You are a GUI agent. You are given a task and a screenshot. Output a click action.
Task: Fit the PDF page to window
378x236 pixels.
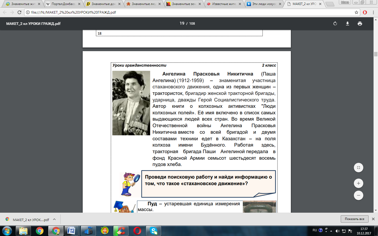(359, 168)
